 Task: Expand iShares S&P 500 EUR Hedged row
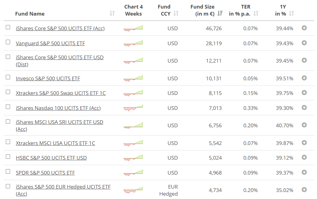pos(304,190)
